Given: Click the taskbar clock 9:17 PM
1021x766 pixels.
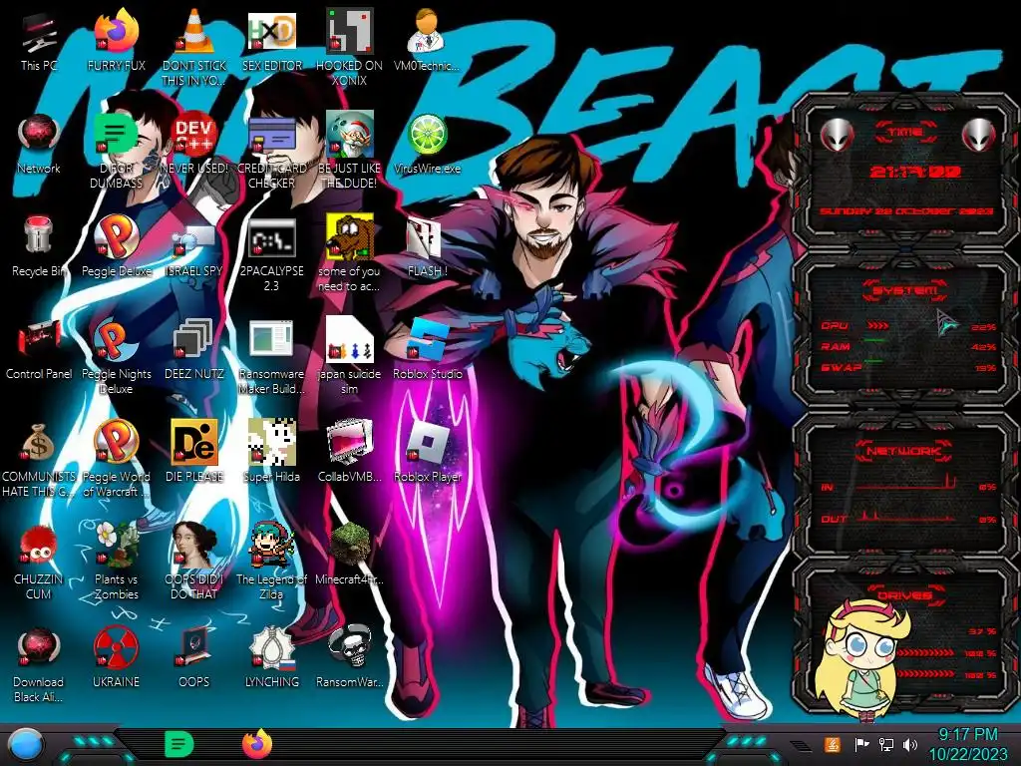Looking at the screenshot, I should point(967,734).
